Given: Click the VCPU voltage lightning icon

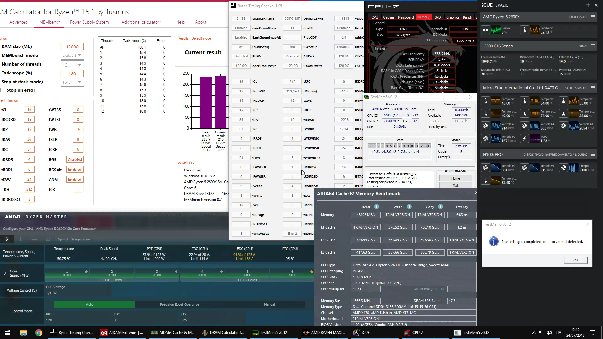Looking at the screenshot, I should tap(524, 139).
